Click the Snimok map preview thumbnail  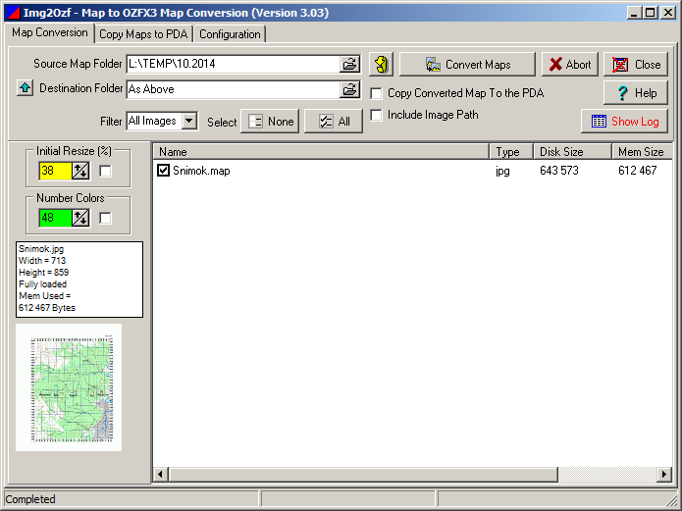point(69,387)
